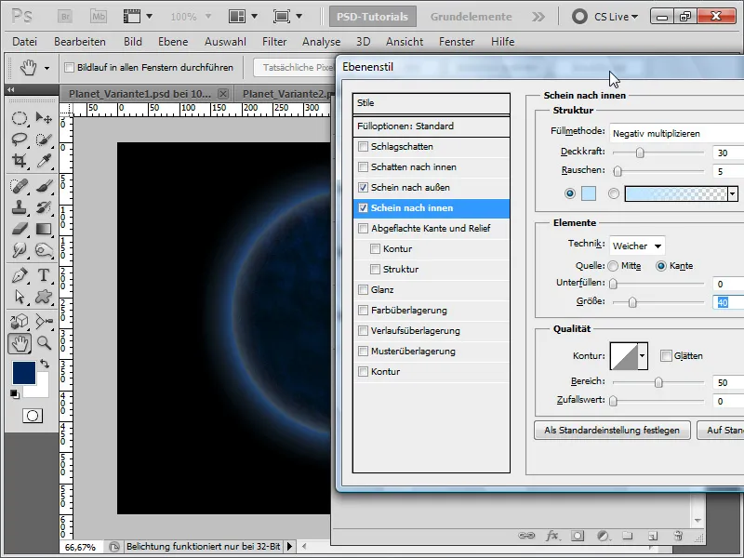The width and height of the screenshot is (744, 558).
Task: Select the Lasso tool
Action: coord(19,139)
